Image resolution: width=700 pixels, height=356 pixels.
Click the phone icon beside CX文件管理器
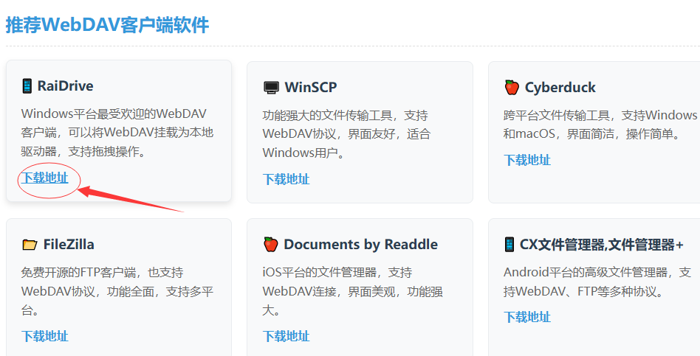(x=509, y=244)
